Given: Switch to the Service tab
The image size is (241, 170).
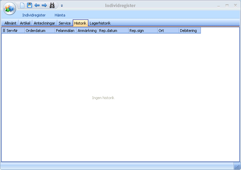Looking at the screenshot, I should (x=64, y=23).
